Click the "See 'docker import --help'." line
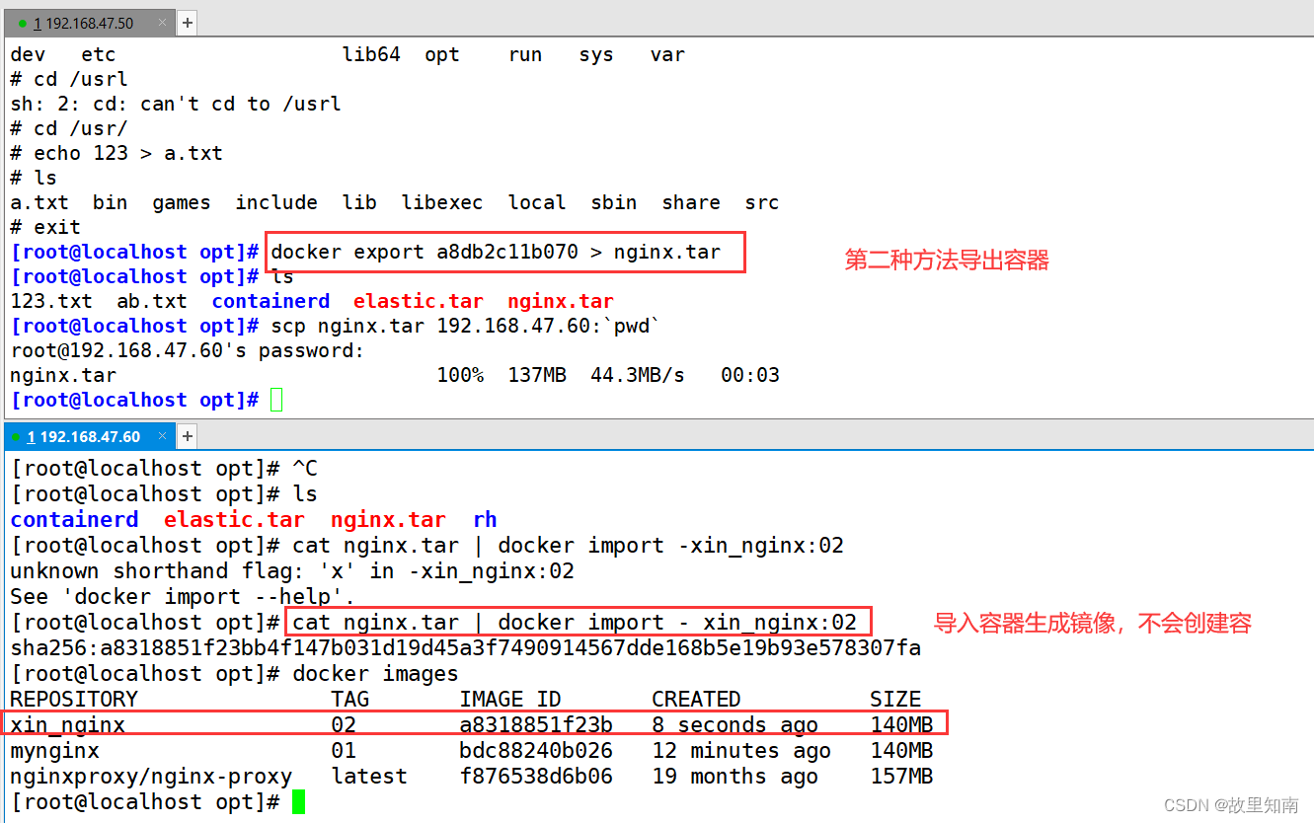This screenshot has width=1314, height=823. [183, 596]
